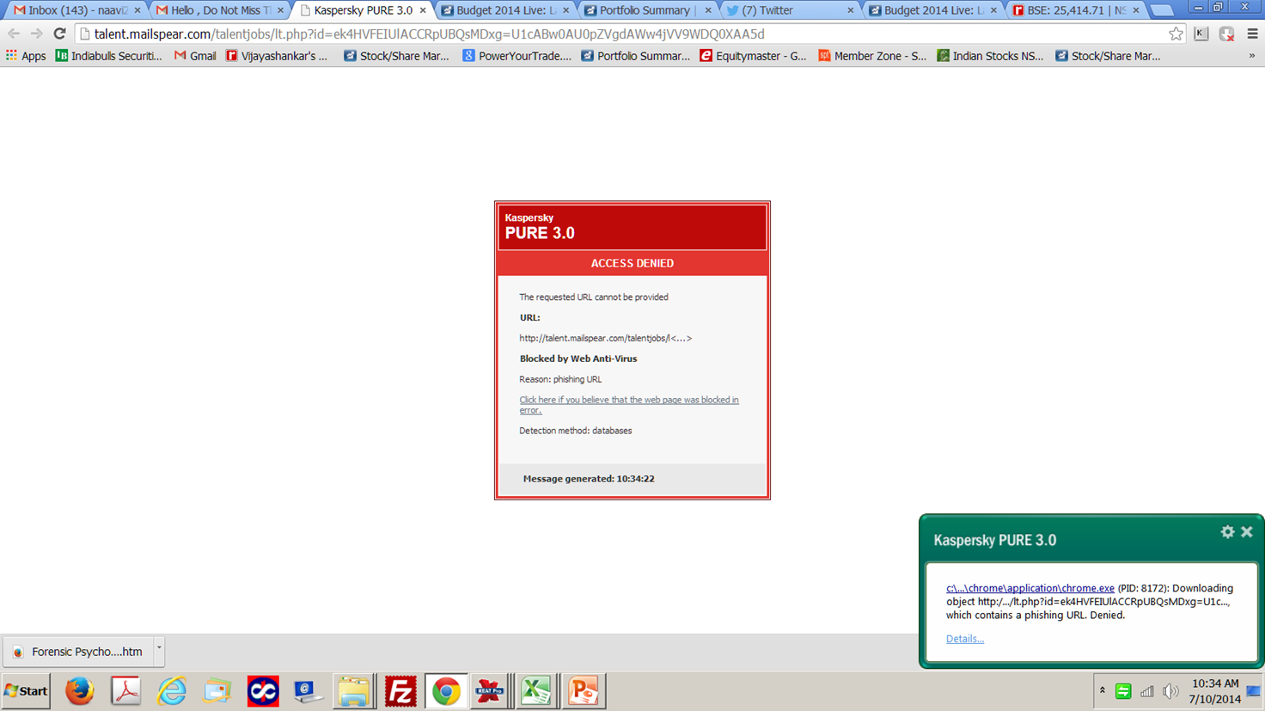Open Firefox from the taskbar
This screenshot has width=1265, height=711.
(80, 691)
